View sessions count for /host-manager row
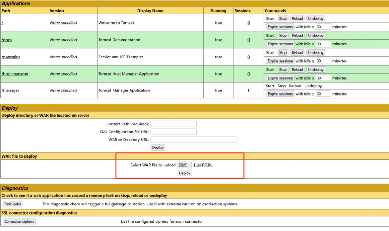The image size is (389, 231). click(x=248, y=74)
